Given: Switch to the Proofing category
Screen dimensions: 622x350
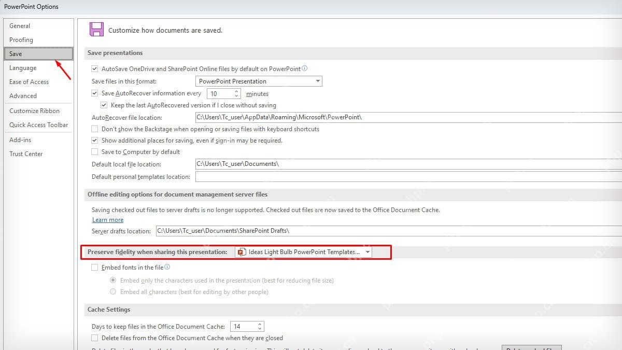Looking at the screenshot, I should click(38, 40).
